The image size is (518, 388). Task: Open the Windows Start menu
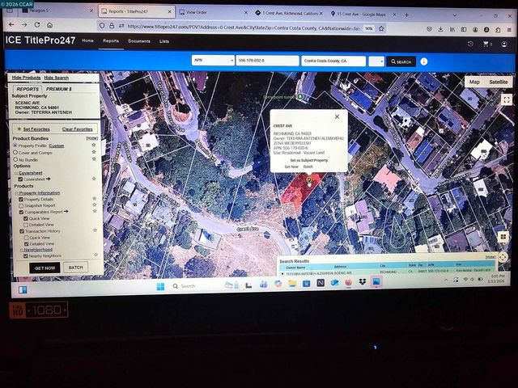[x=23, y=288]
